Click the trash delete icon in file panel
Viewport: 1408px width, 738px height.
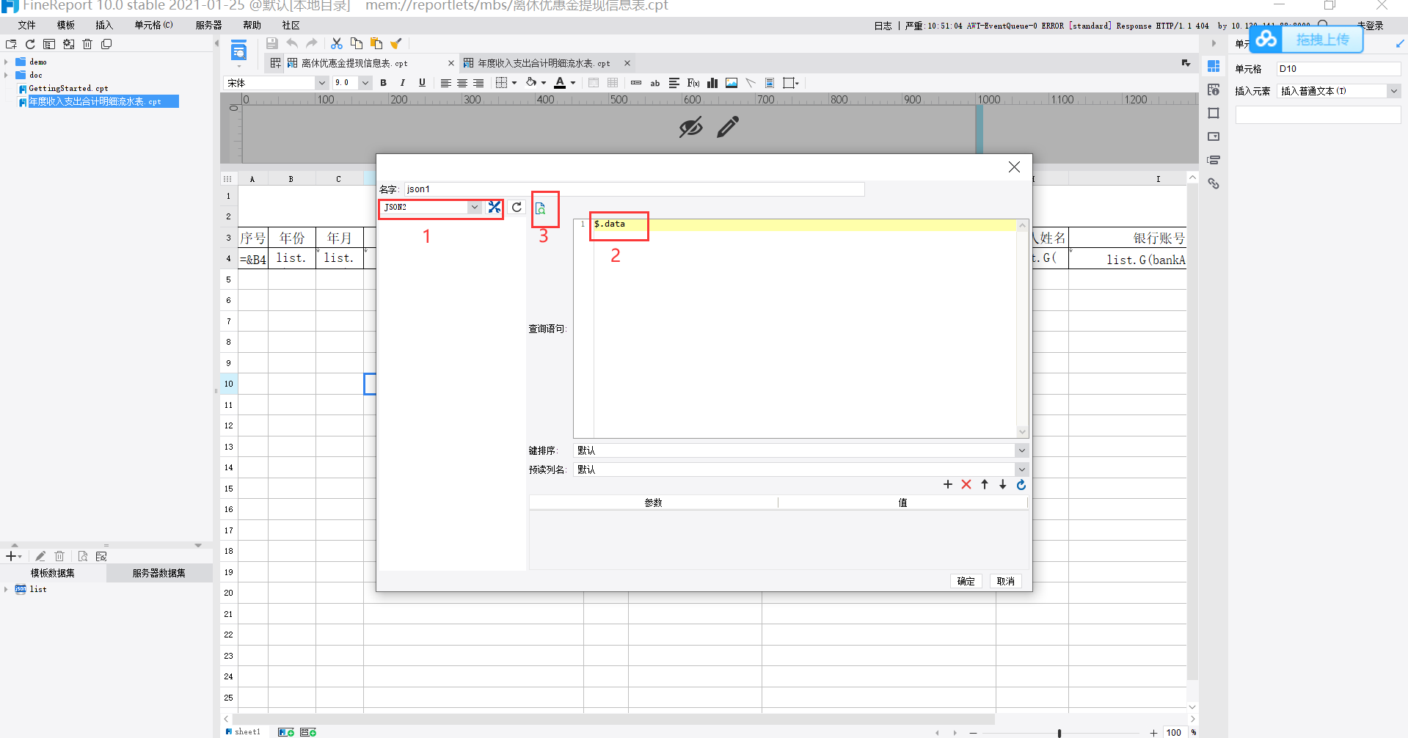pos(87,44)
